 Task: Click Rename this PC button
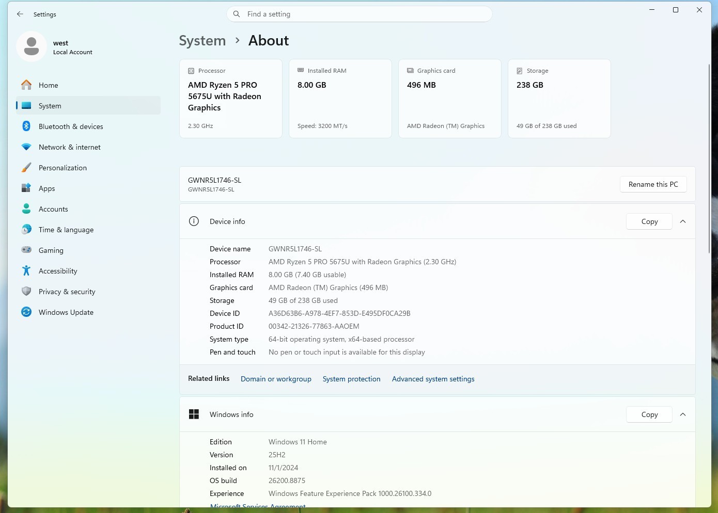click(x=653, y=184)
